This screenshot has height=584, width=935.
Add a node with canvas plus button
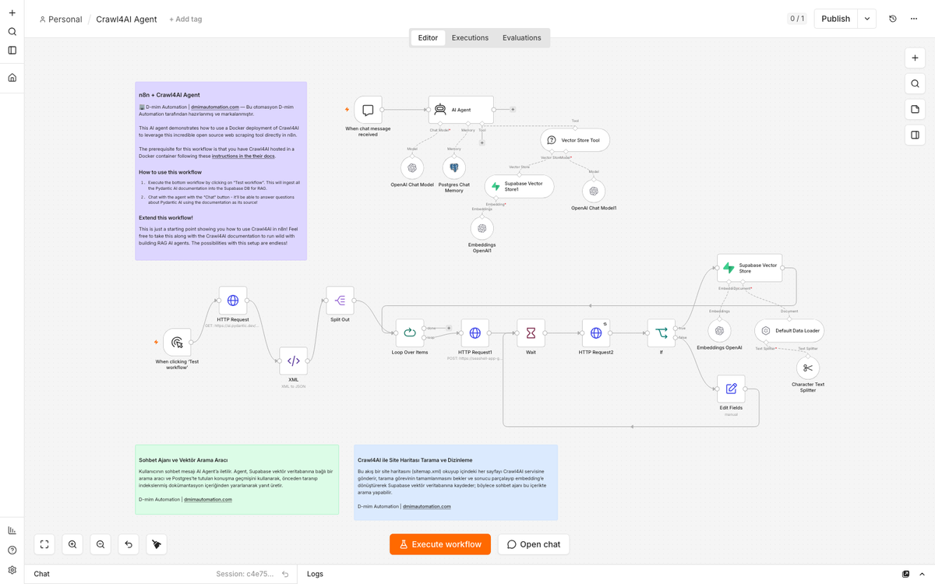(916, 58)
